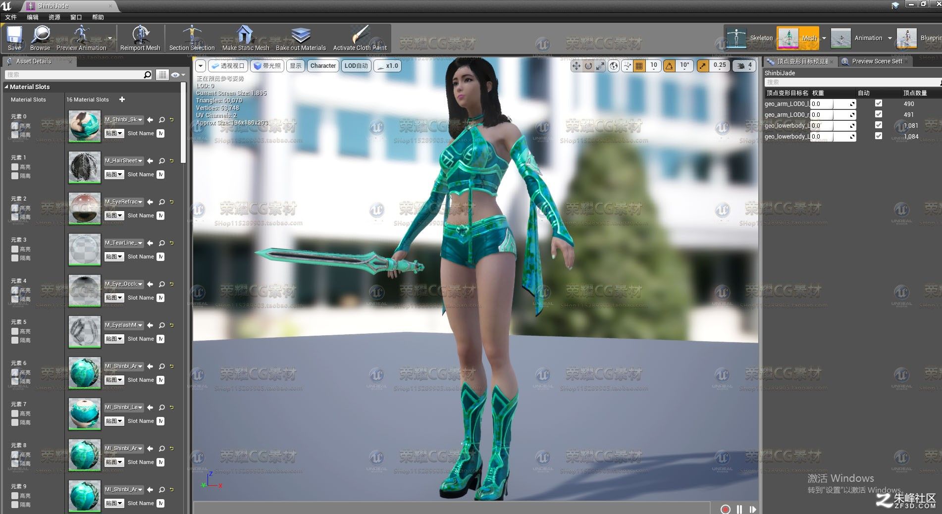
Task: Open the 透视视口 perspective dropdown
Action: (227, 66)
